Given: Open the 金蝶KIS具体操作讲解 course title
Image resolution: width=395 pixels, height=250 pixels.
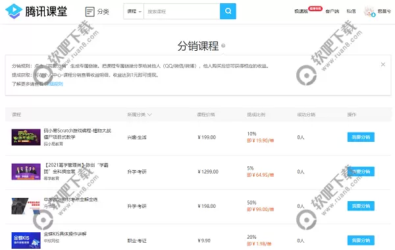Looking at the screenshot, I should click(65, 234).
